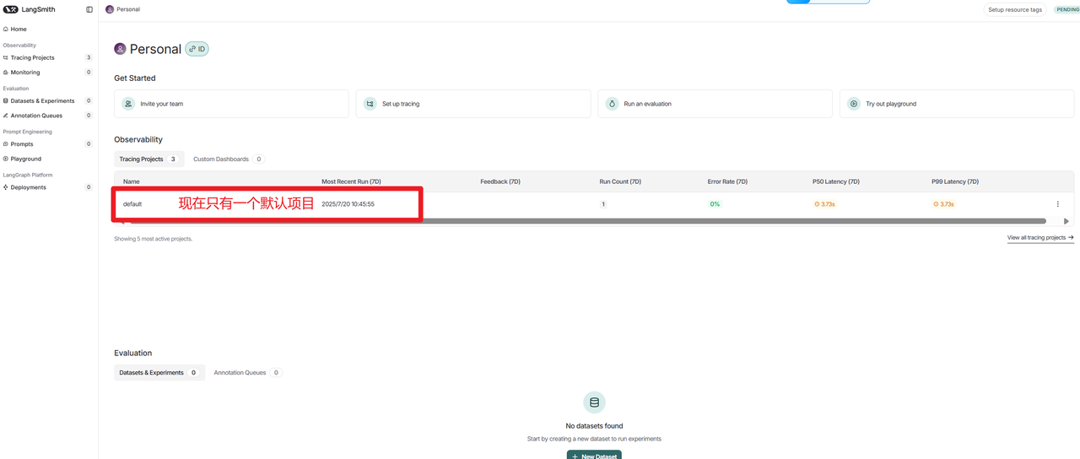This screenshot has width=1080, height=459.
Task: Click the Personal heading avatar icon
Action: pyautogui.click(x=120, y=49)
